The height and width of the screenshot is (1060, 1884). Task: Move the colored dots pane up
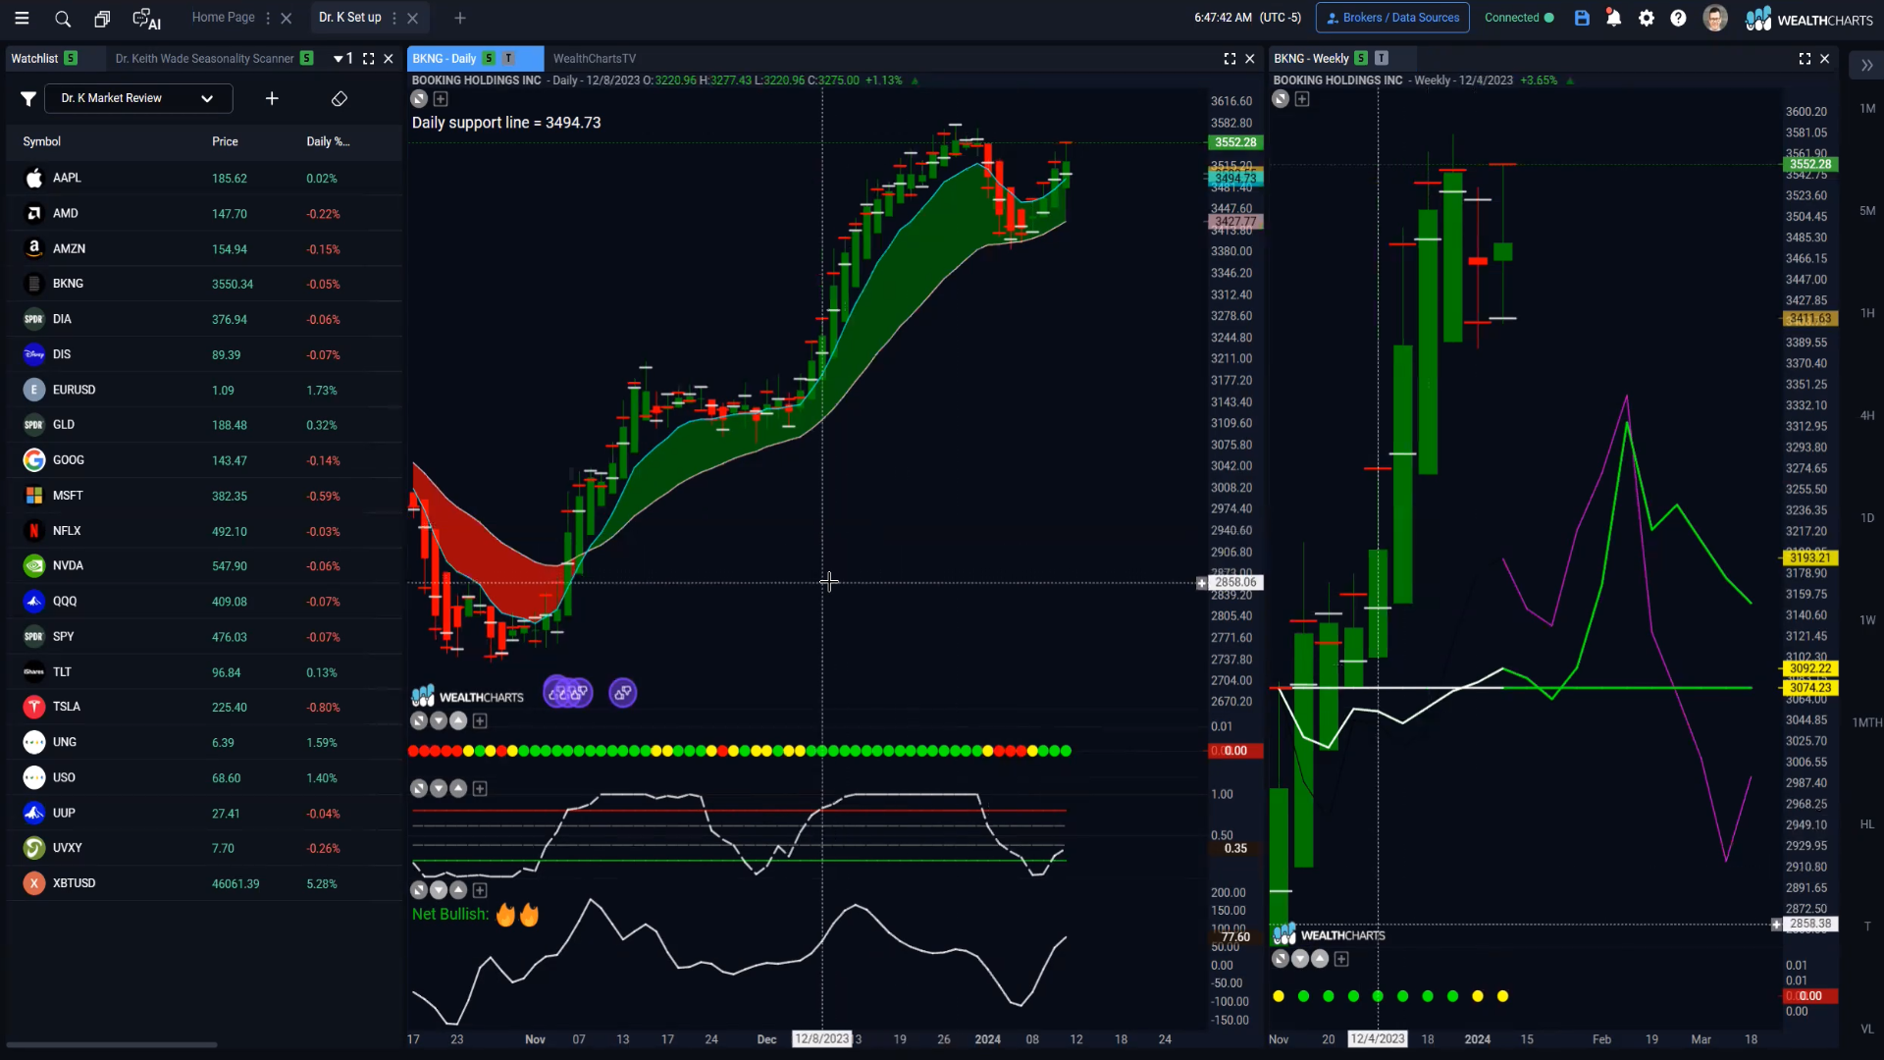[458, 721]
